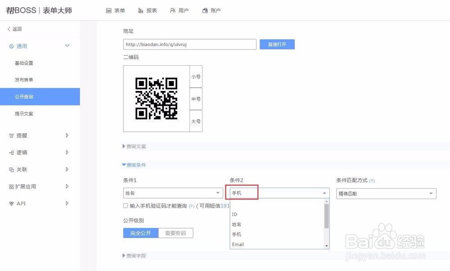450x271 pixels.
Task: Expand the 关联 section arrow
Action: click(67, 169)
